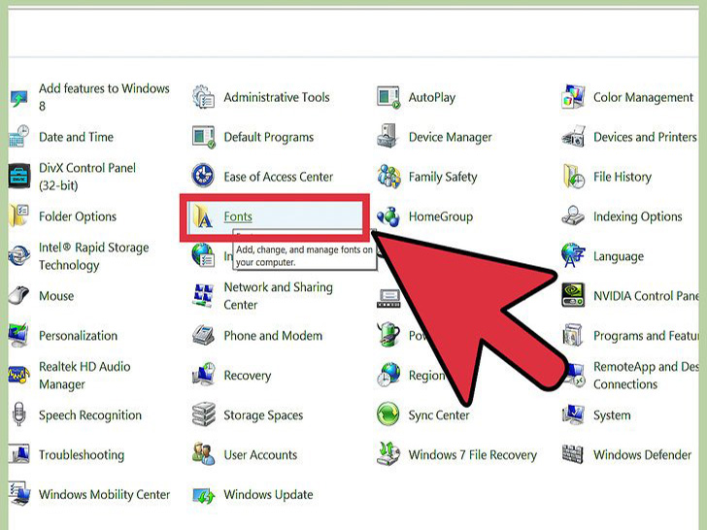
Task: Select the Phone and Modem link
Action: click(273, 336)
